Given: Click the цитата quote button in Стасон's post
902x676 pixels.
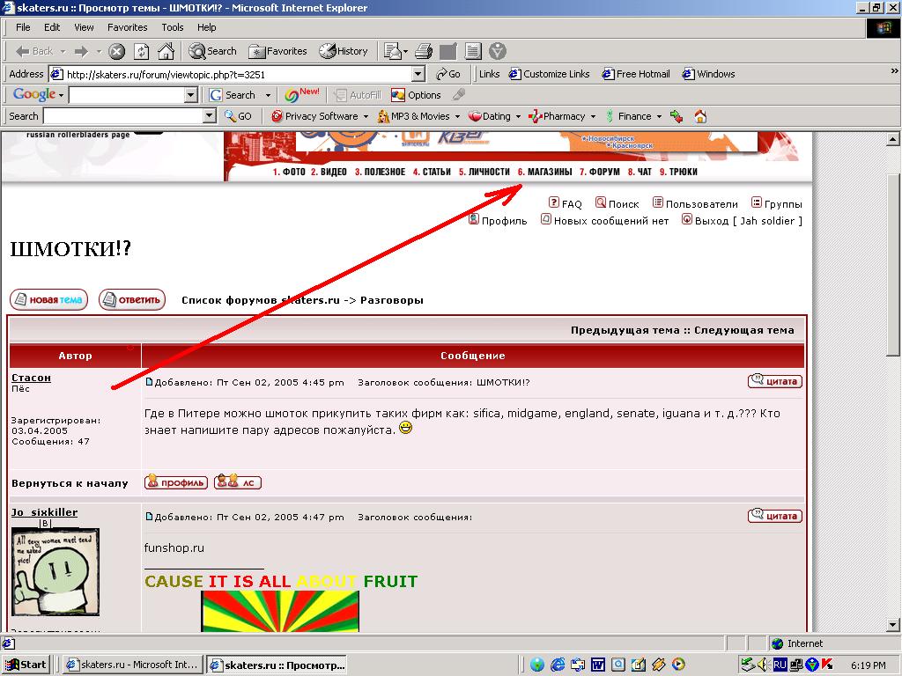Looking at the screenshot, I should (x=774, y=381).
